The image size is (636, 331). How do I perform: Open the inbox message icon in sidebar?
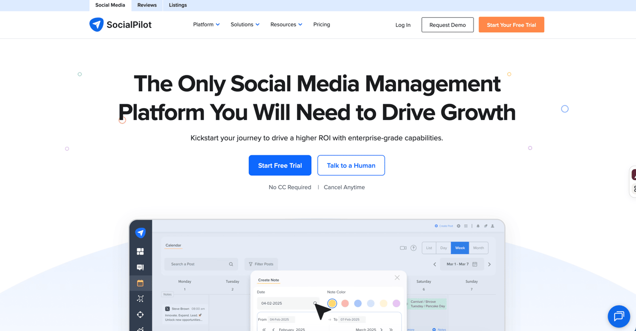pyautogui.click(x=140, y=267)
